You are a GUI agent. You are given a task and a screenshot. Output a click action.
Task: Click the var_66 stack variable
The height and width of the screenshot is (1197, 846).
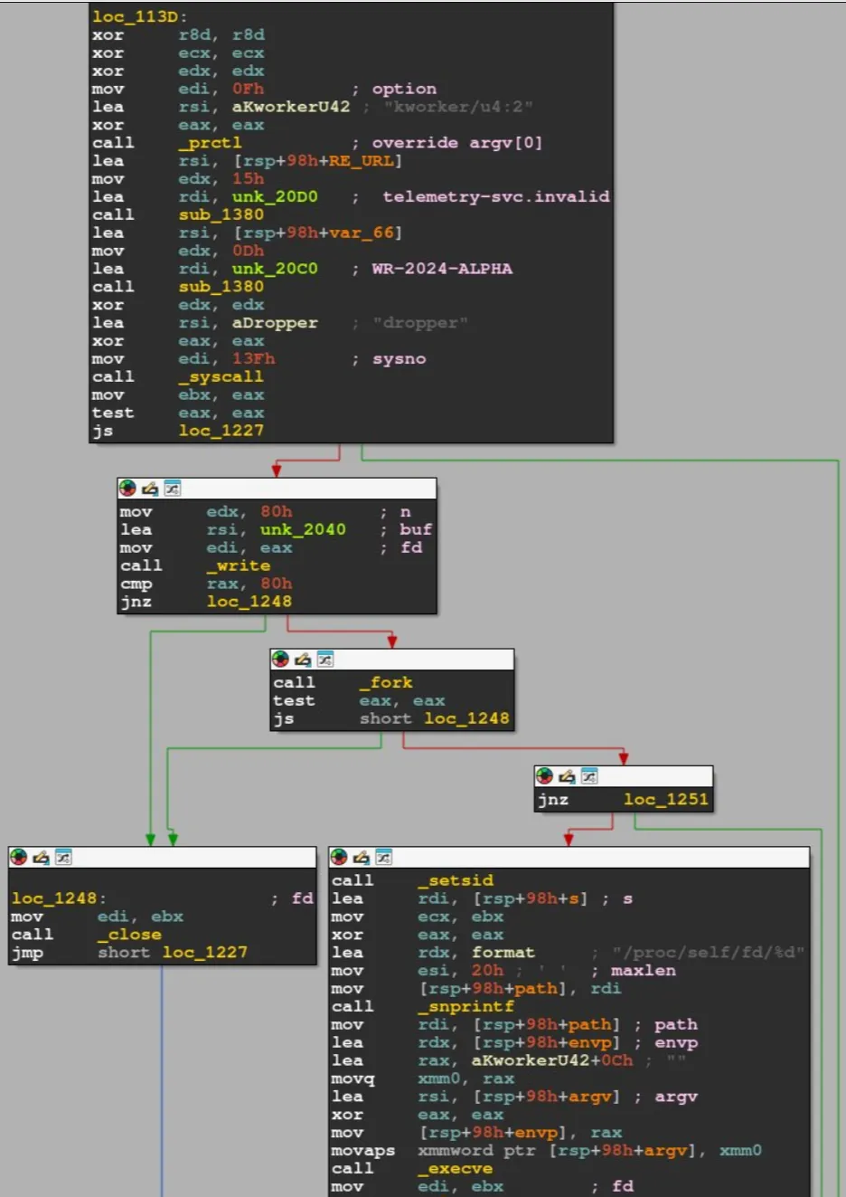pos(361,233)
